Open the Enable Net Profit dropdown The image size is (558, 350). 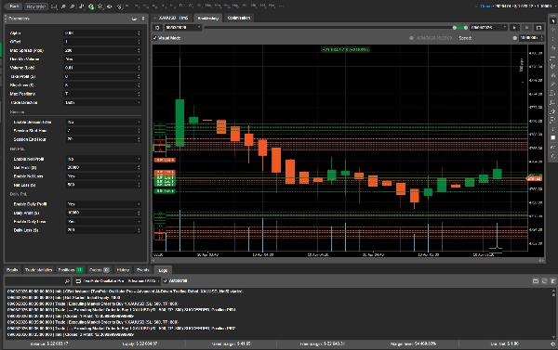point(103,159)
